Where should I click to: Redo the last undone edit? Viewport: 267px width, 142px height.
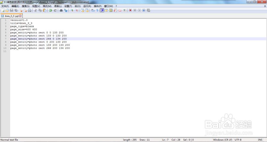tap(55, 10)
